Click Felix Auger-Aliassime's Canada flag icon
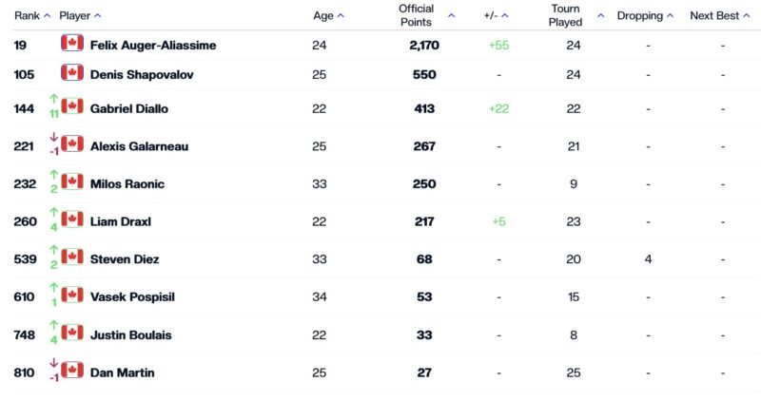761x401 pixels. [x=72, y=43]
